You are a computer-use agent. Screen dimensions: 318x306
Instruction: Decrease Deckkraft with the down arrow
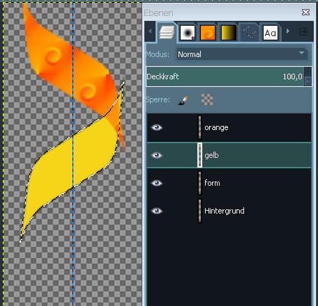pyautogui.click(x=308, y=81)
